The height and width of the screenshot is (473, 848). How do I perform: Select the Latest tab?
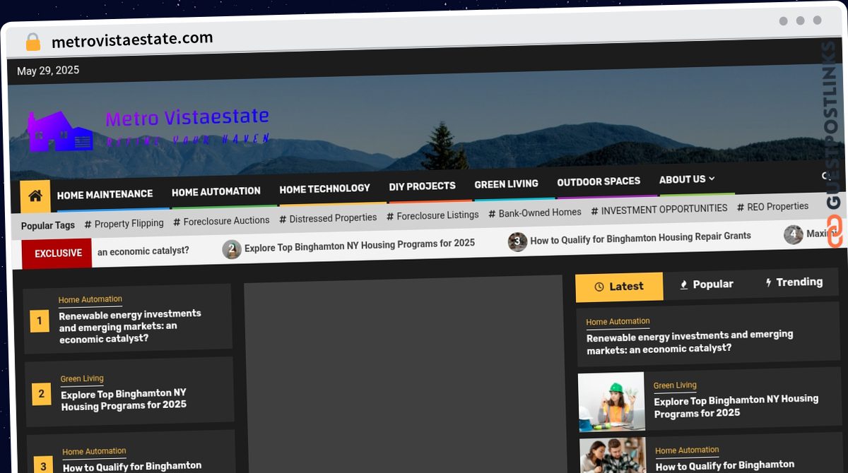tap(619, 286)
